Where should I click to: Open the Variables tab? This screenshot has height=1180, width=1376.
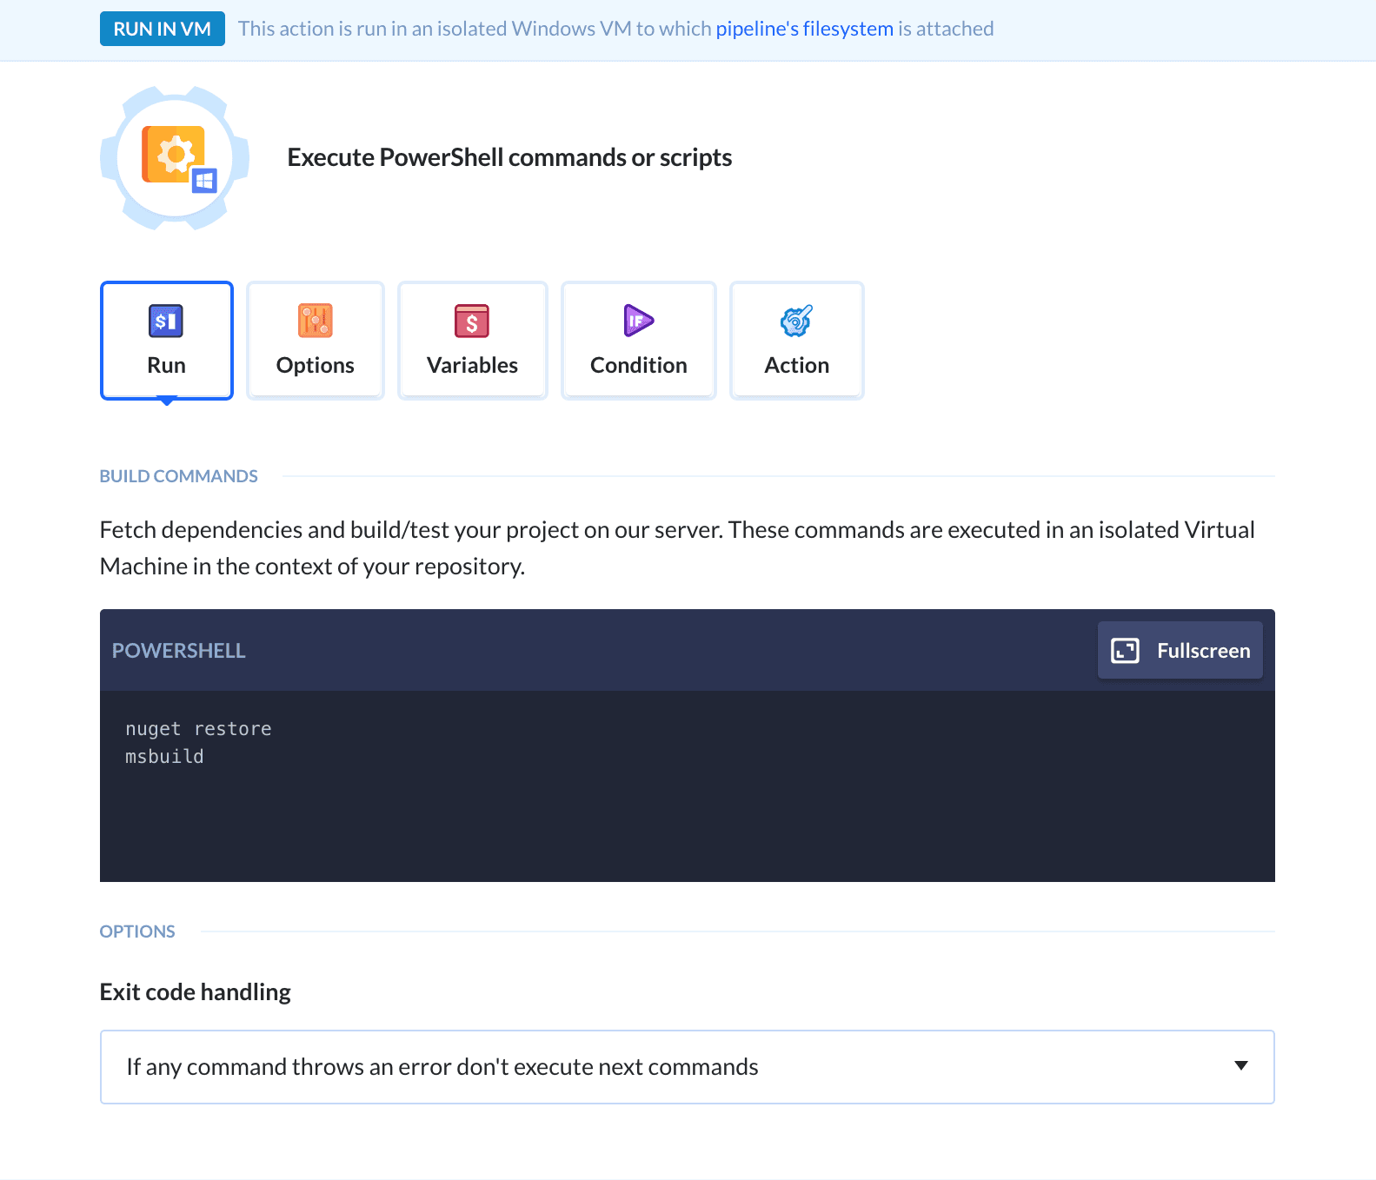(x=472, y=341)
